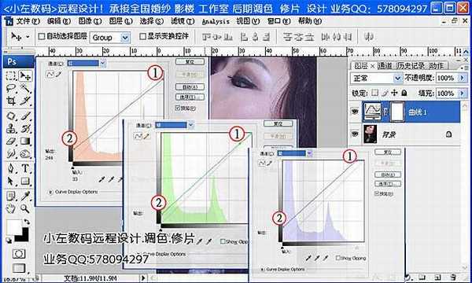This screenshot has width=472, height=283.
Task: Enable Show Clipping in green-histogram Curves dialog
Action: [223, 241]
